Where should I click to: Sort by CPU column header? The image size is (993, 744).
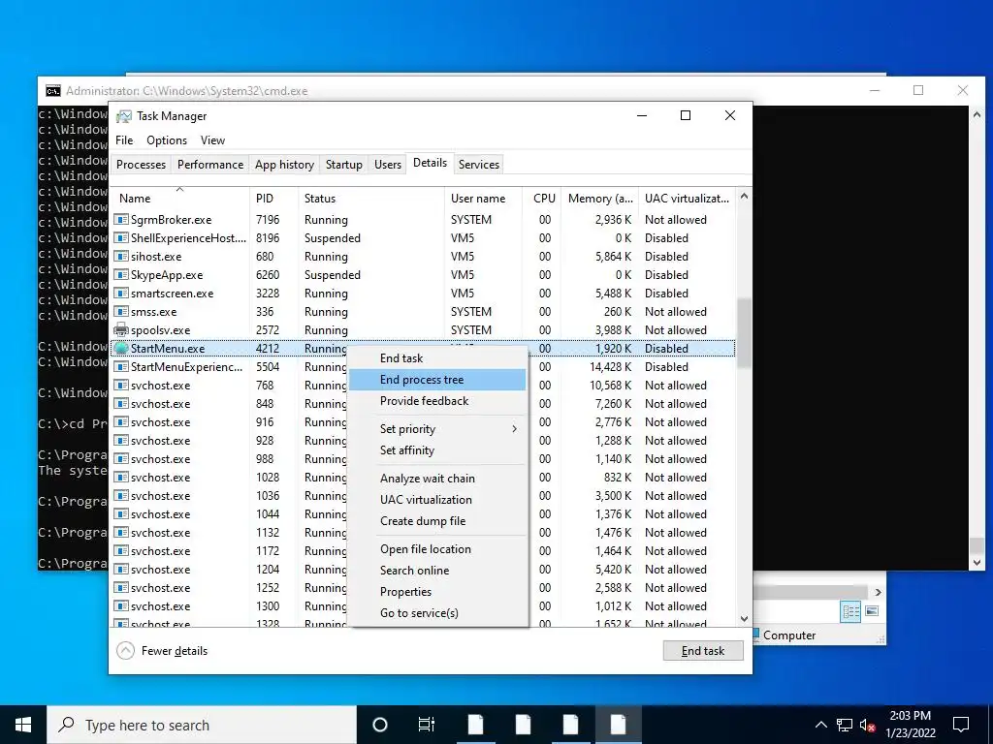[x=542, y=198]
